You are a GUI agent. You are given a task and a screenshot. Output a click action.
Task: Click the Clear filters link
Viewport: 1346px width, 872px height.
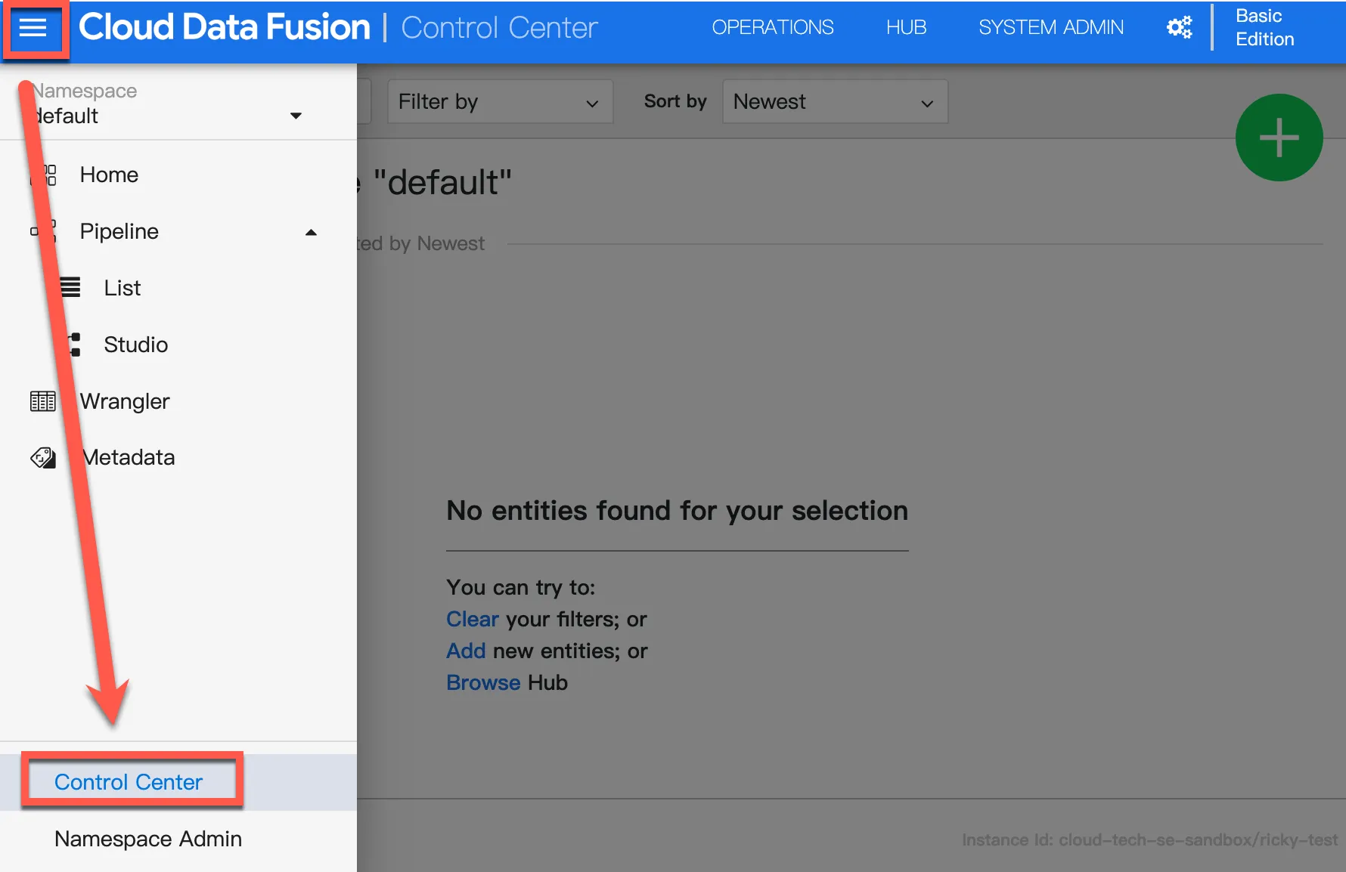click(473, 619)
